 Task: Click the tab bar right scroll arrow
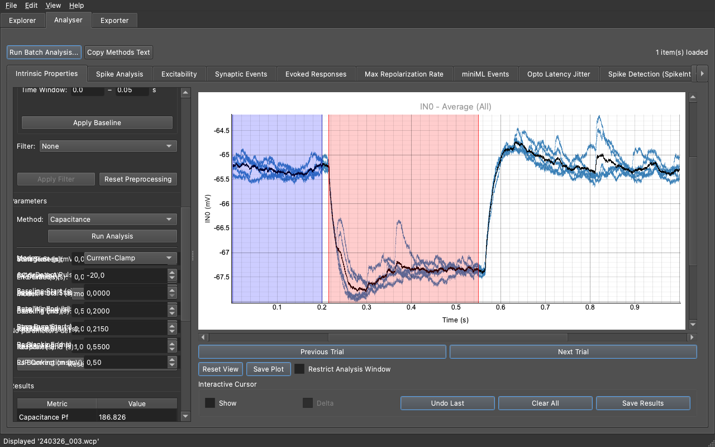(702, 74)
